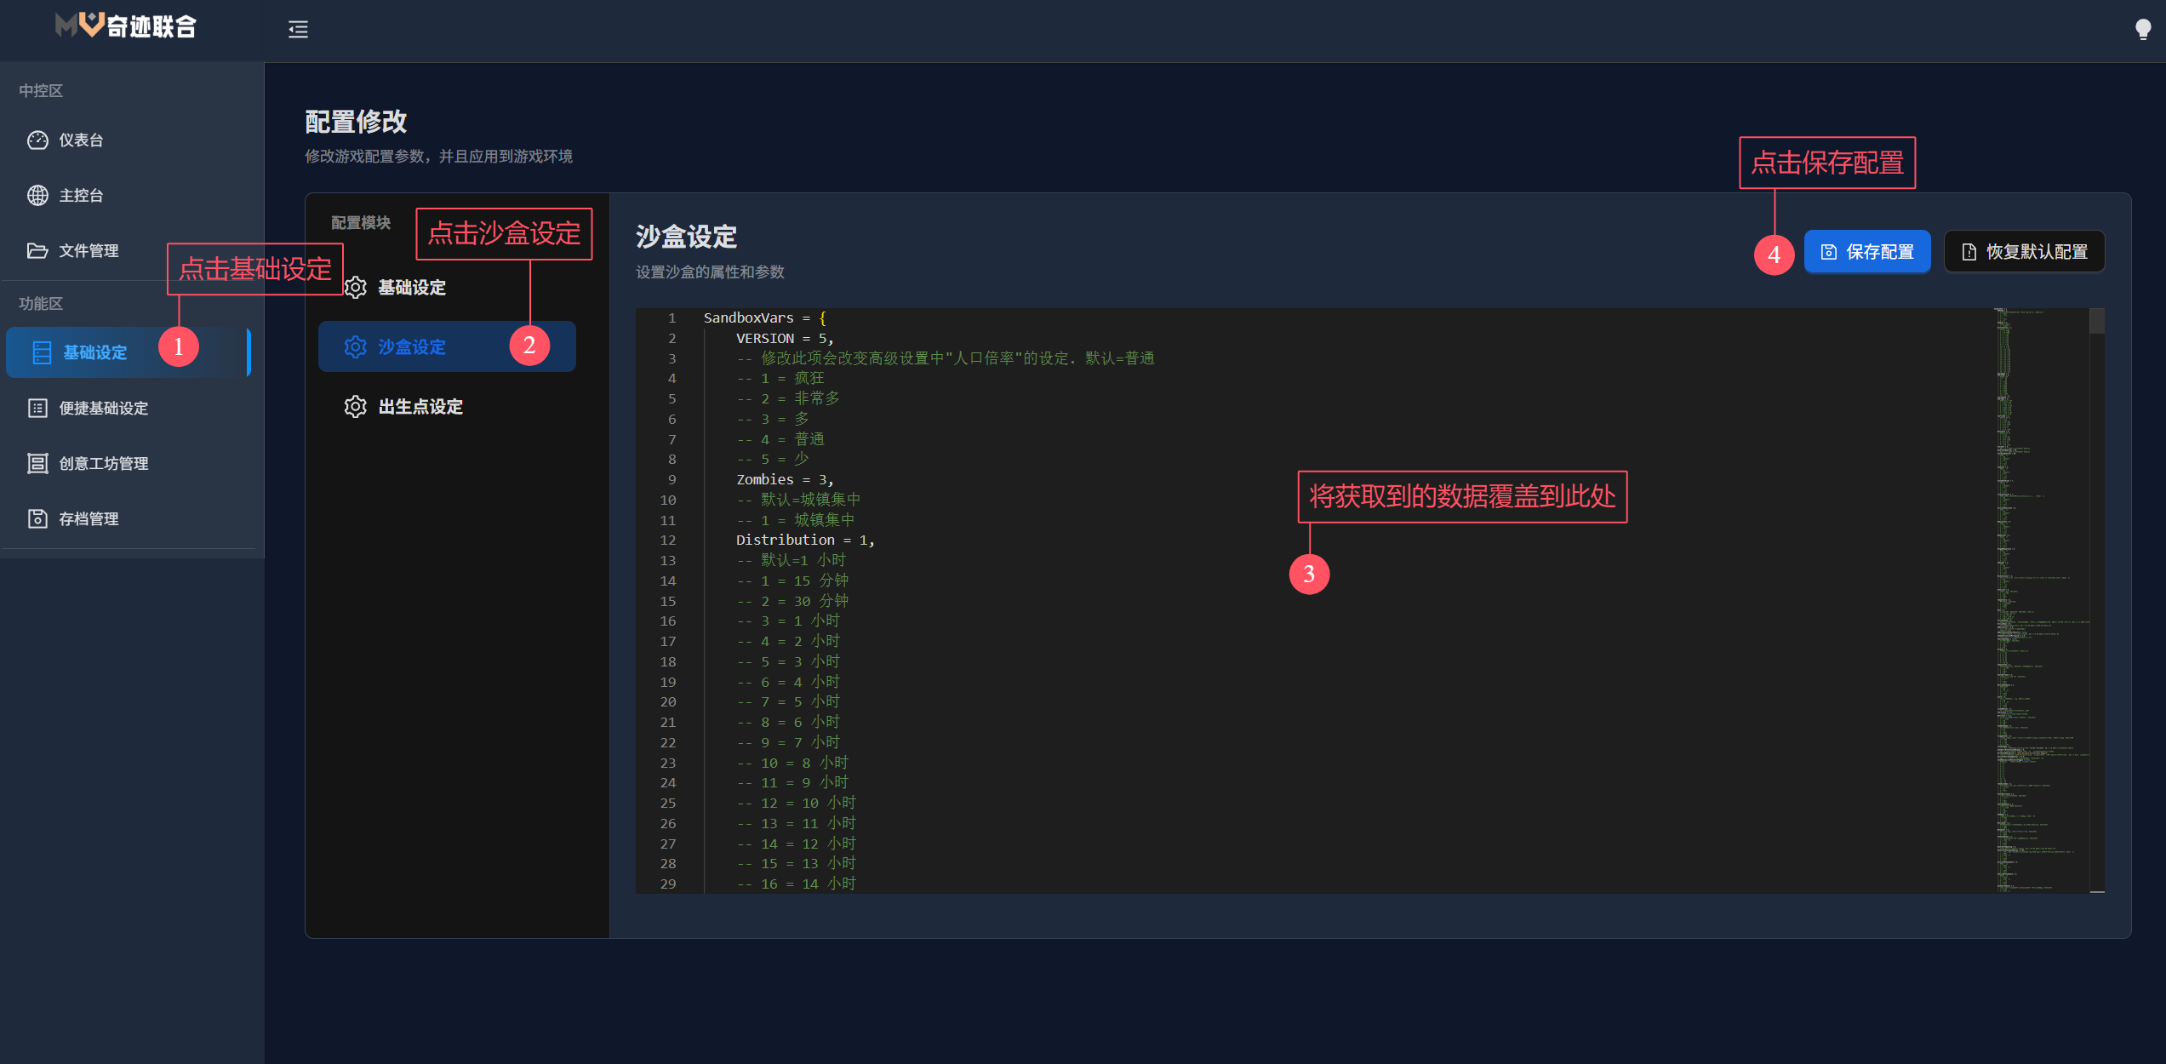Open 创意工坊管理 sidebar item
Screen dimensions: 2166x1064
point(103,464)
